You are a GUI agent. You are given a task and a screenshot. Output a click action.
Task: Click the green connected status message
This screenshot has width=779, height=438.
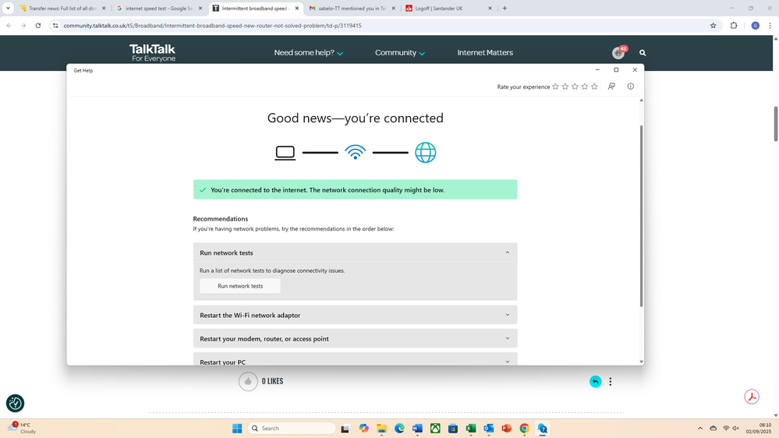(x=356, y=189)
